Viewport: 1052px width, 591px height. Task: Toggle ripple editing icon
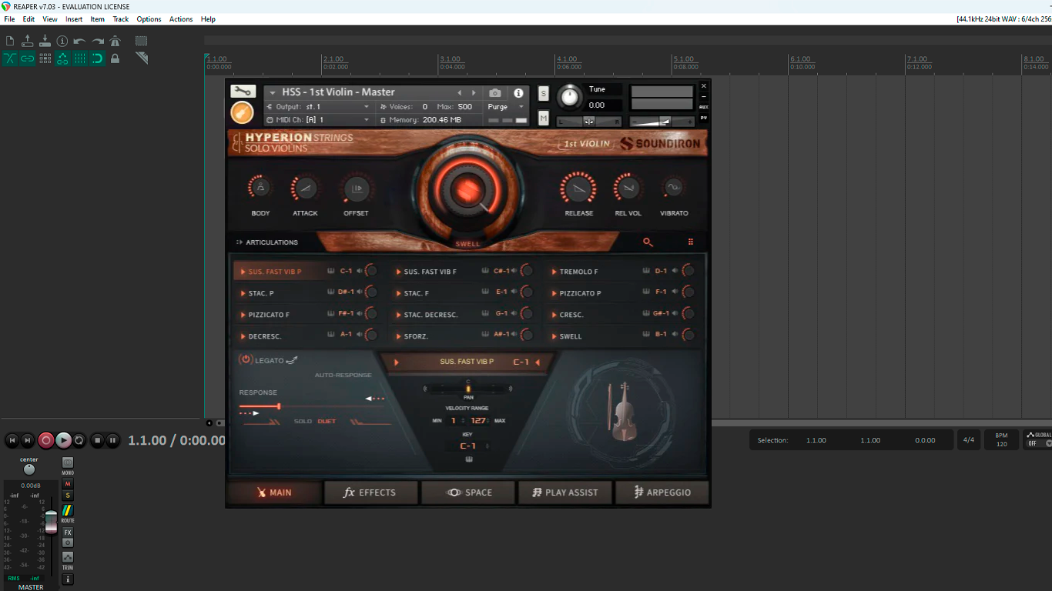45,58
